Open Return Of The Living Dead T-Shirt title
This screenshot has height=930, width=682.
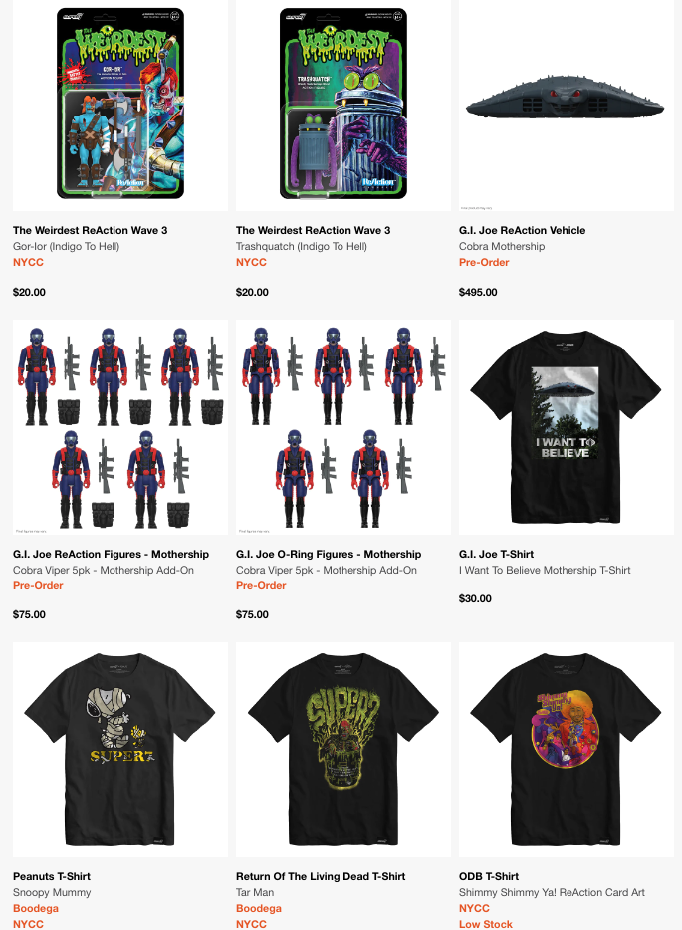321,876
